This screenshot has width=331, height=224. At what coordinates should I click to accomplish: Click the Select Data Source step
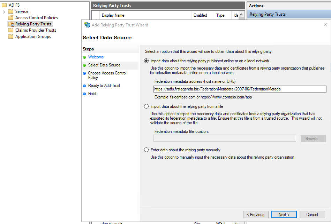pyautogui.click(x=104, y=65)
